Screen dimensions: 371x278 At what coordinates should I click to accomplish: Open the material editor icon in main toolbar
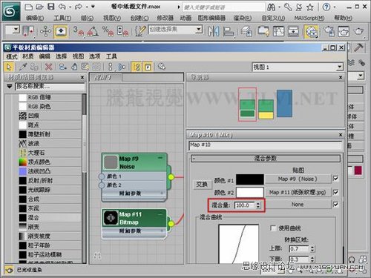311,32
